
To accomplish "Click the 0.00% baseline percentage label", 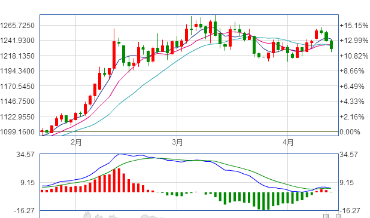I will click(350, 132).
